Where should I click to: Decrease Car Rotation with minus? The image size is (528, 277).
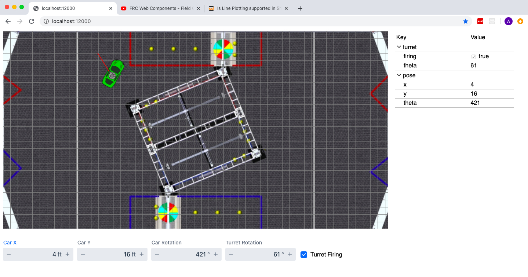point(157,254)
